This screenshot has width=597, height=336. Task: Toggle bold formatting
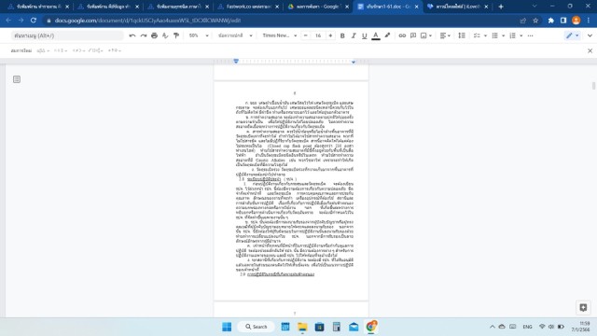(342, 35)
